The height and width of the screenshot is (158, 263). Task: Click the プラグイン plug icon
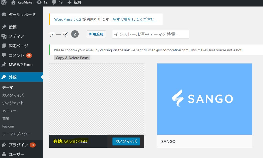pos(4,145)
